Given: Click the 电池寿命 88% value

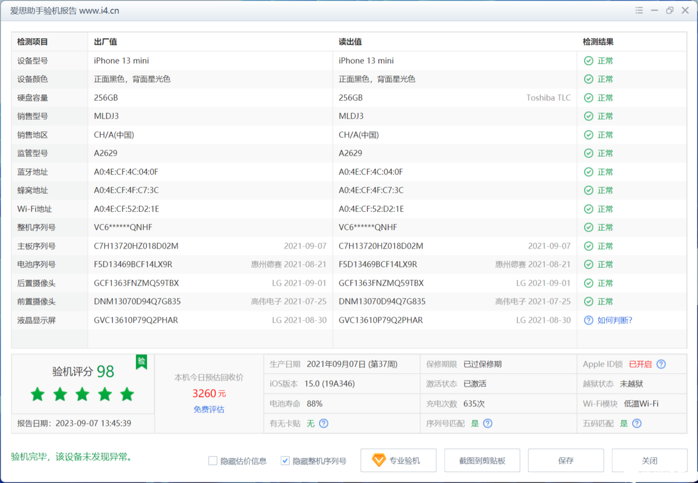Looking at the screenshot, I should tap(315, 404).
